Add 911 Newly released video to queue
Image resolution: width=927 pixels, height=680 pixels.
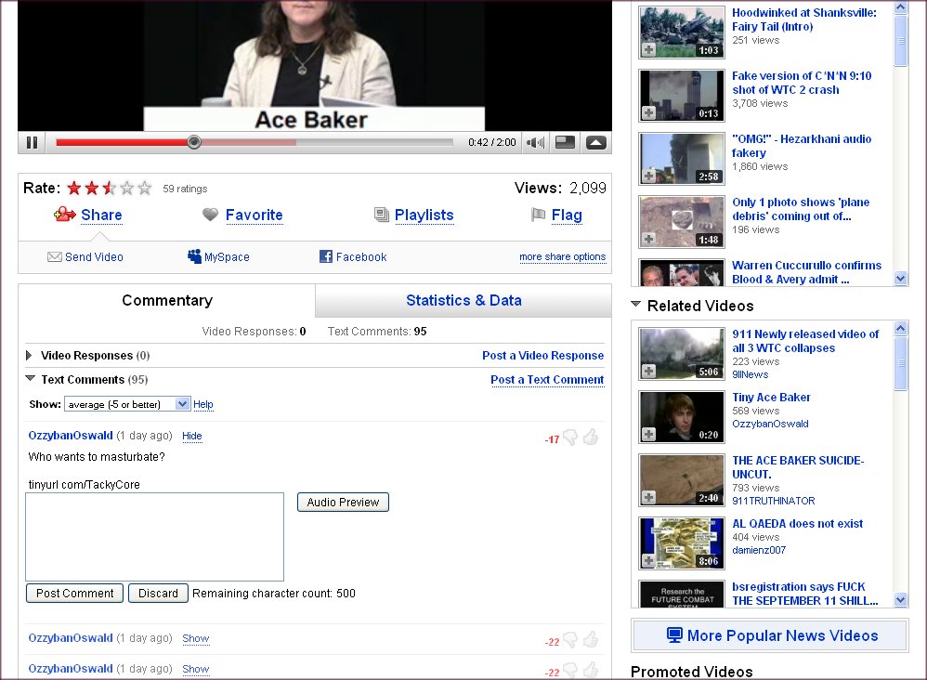click(x=648, y=372)
